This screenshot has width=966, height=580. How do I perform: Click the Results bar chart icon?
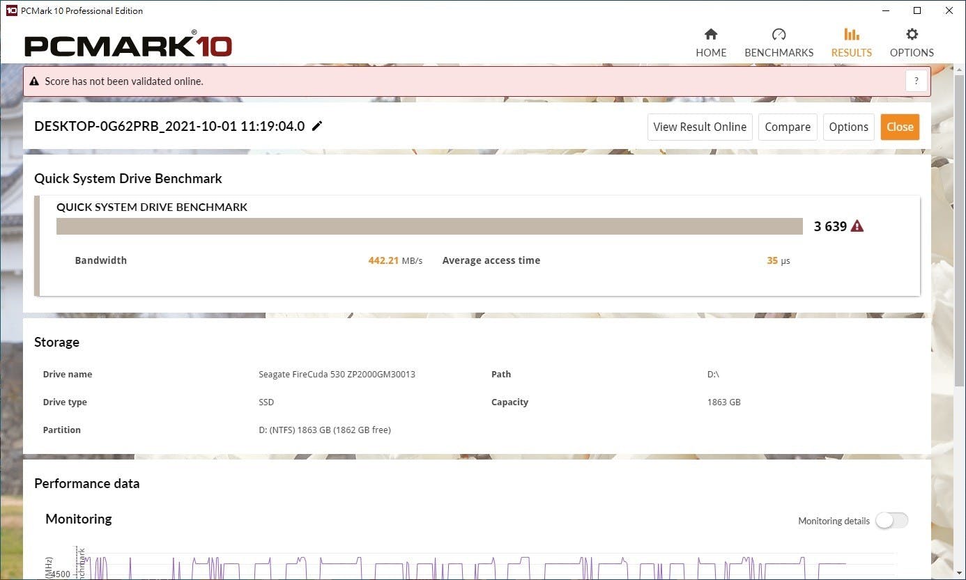click(851, 34)
